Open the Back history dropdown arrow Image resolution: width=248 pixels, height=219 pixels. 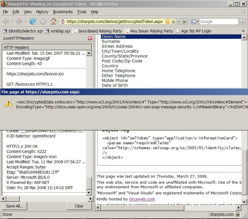click(12, 21)
